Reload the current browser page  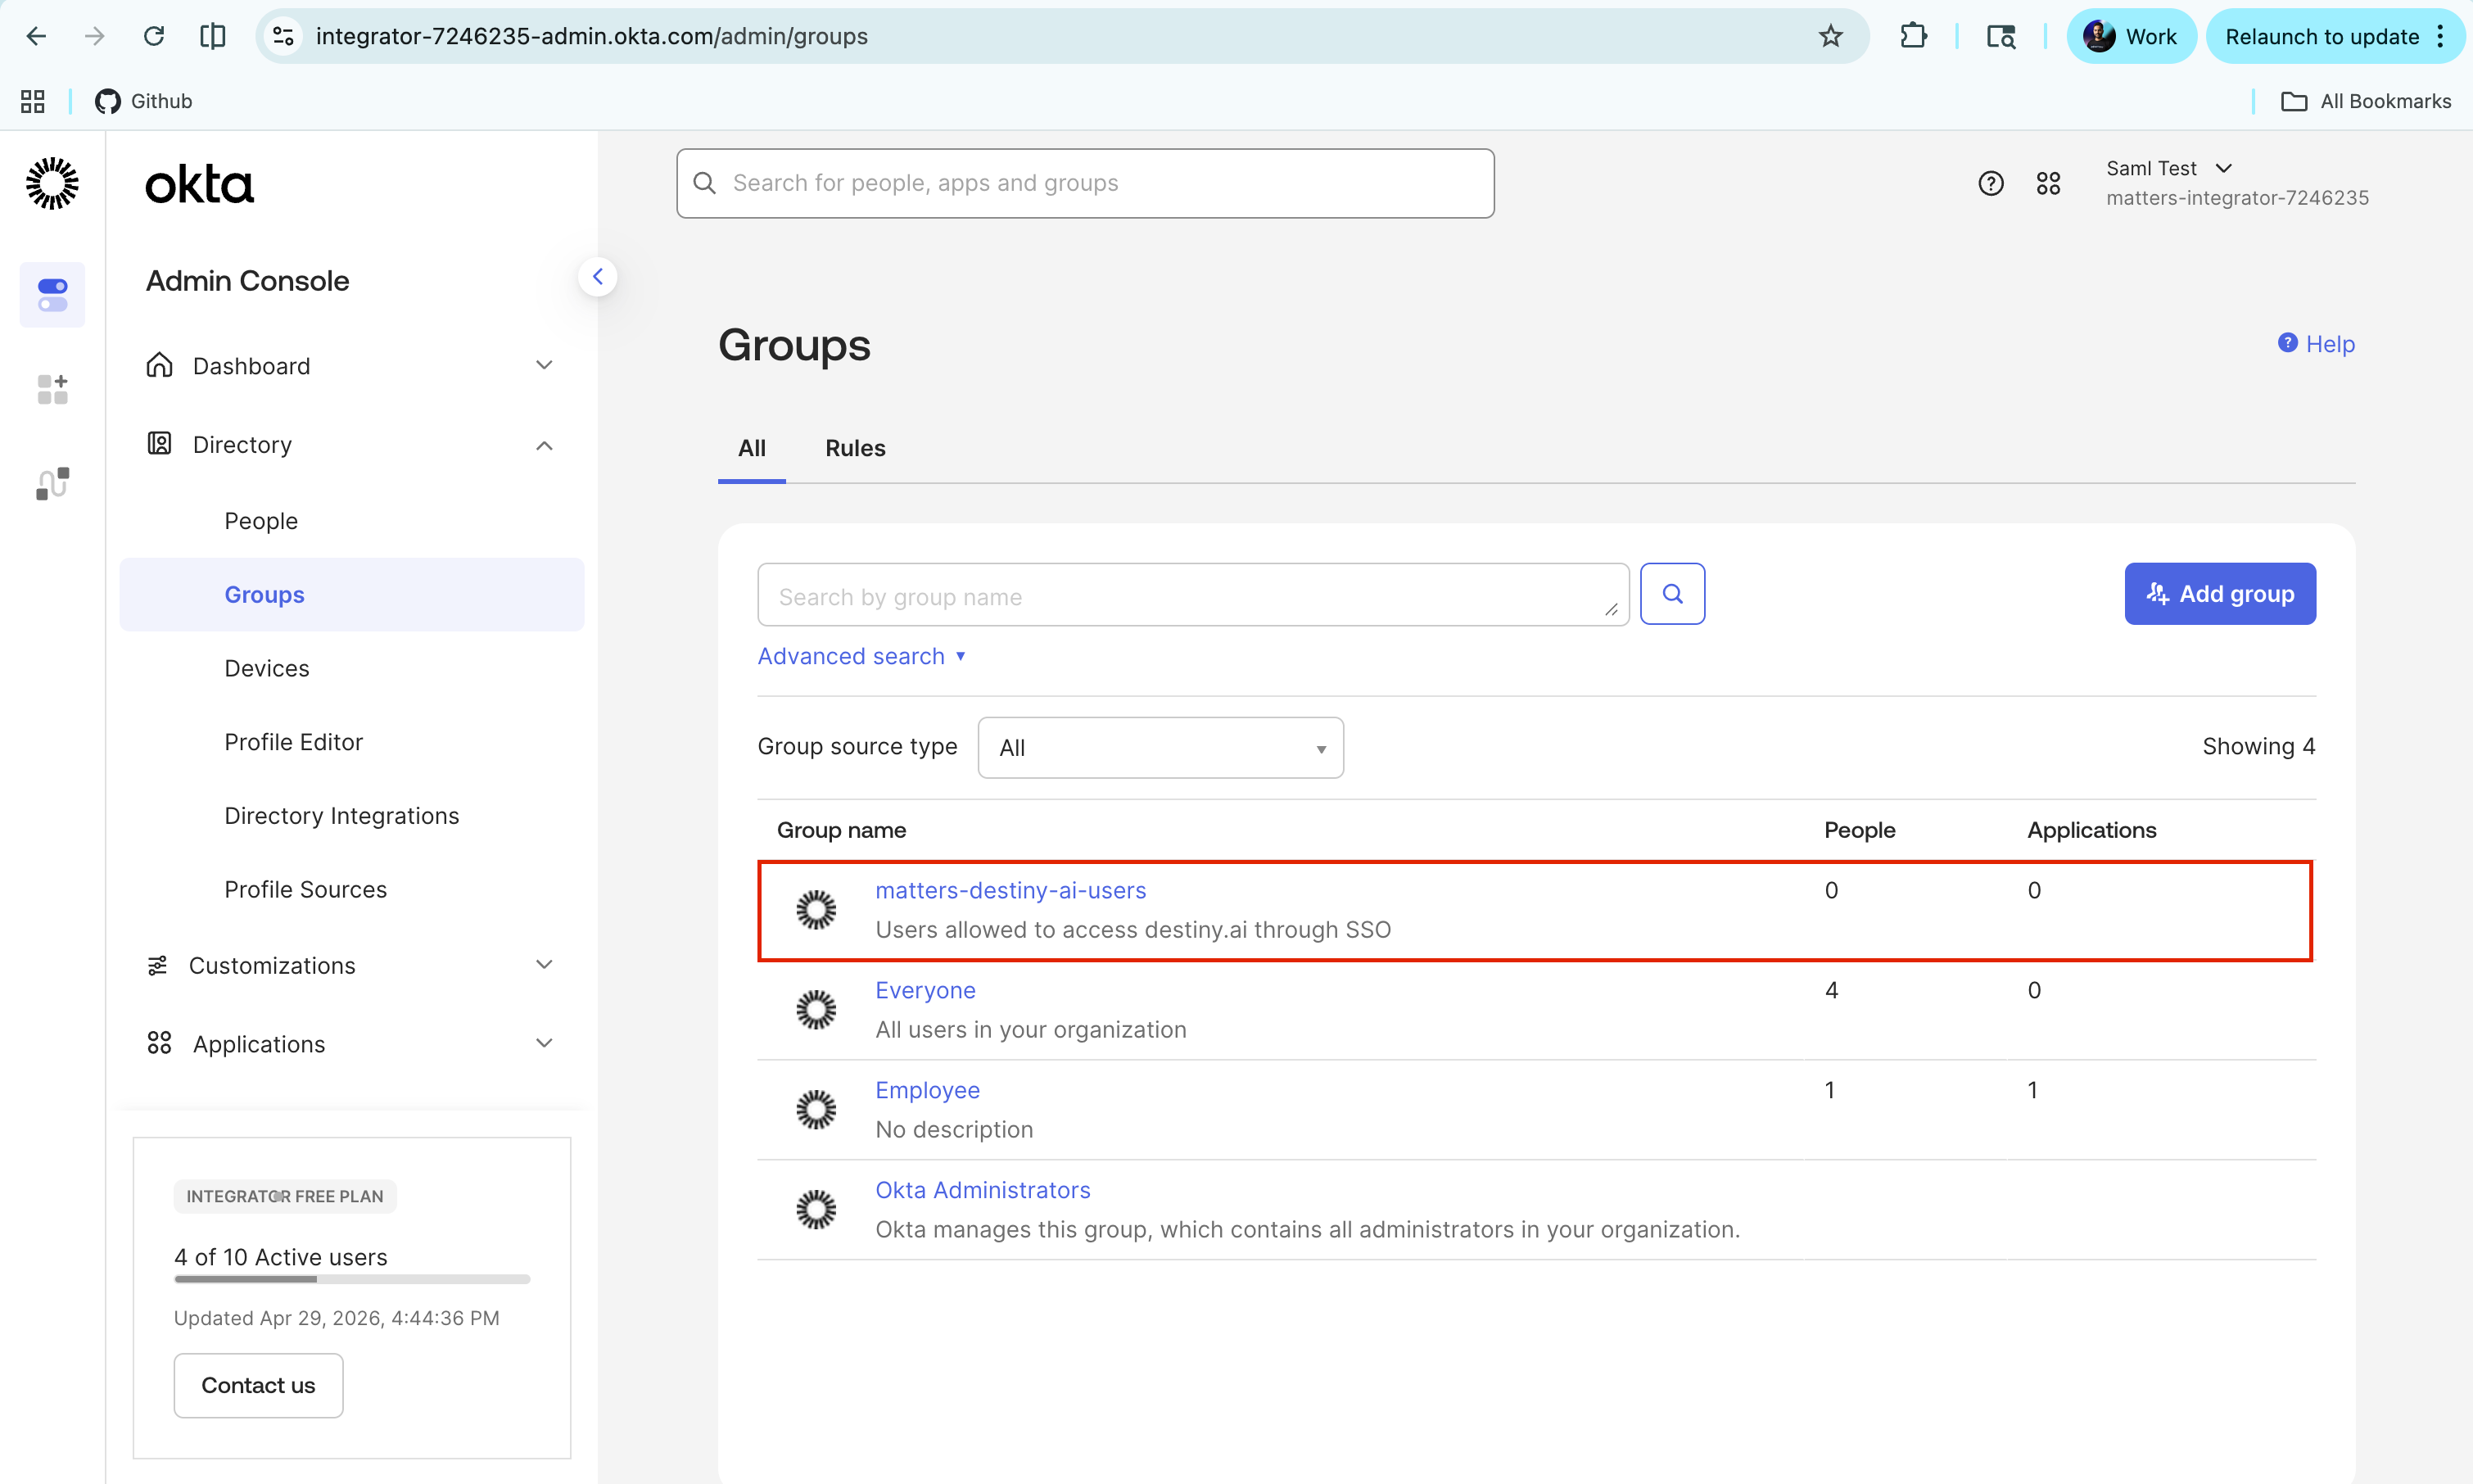pos(154,36)
